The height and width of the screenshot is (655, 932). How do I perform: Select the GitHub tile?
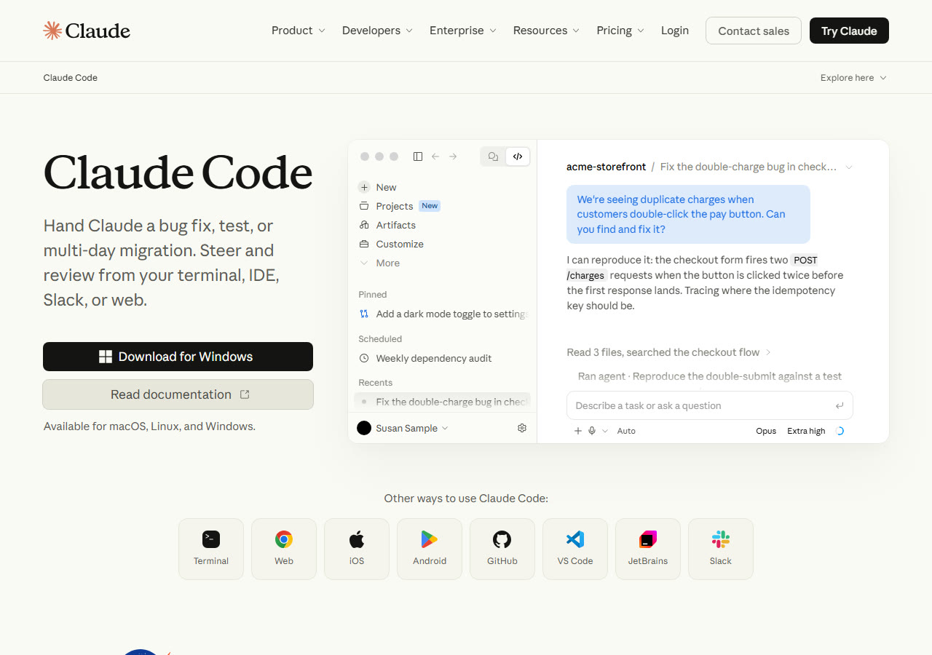click(502, 549)
